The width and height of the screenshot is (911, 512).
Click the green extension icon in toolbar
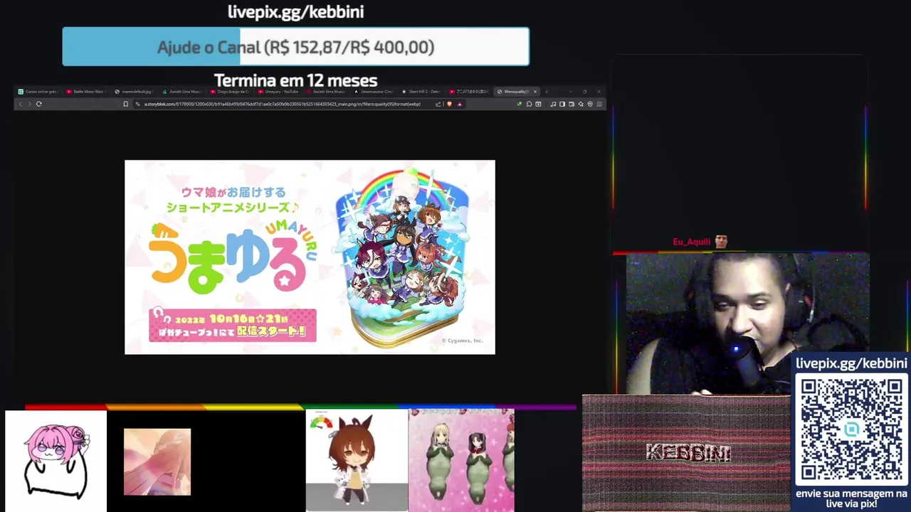[519, 104]
